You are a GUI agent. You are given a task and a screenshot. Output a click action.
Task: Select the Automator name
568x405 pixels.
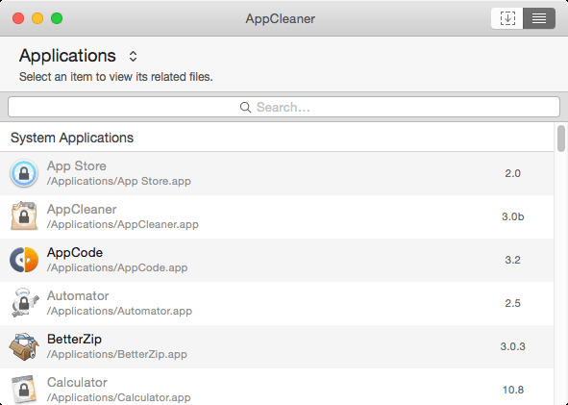tap(78, 296)
